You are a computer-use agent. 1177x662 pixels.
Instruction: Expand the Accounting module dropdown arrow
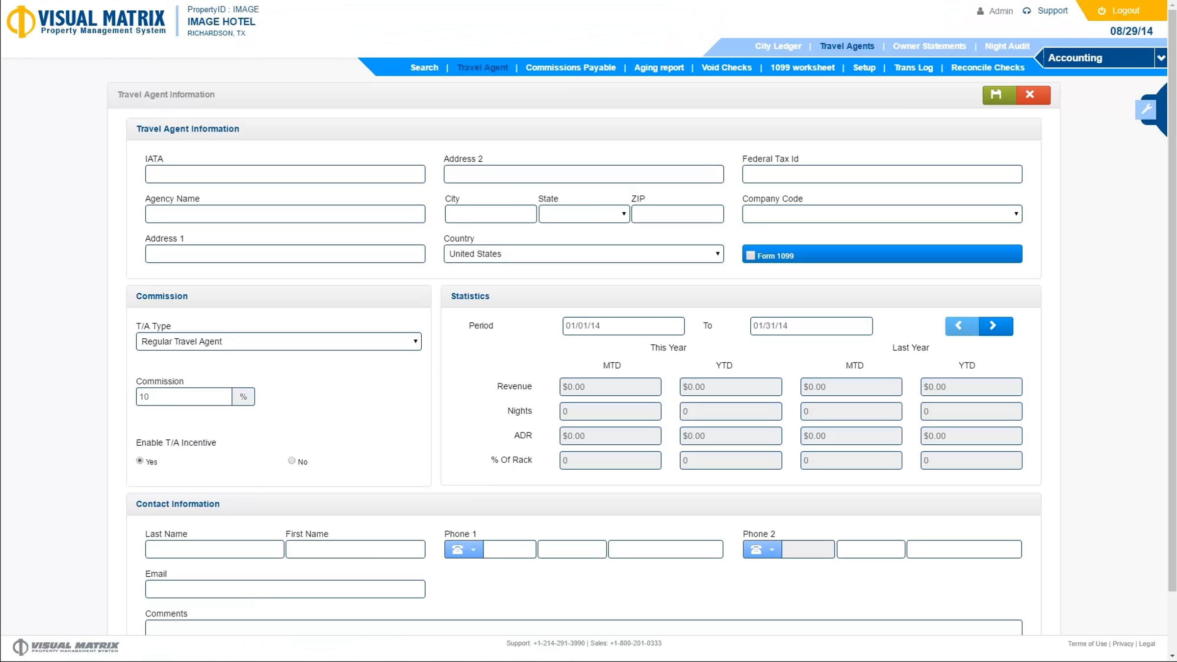[1161, 58]
